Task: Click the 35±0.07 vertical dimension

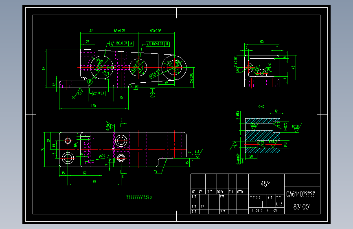Action: pos(191,78)
